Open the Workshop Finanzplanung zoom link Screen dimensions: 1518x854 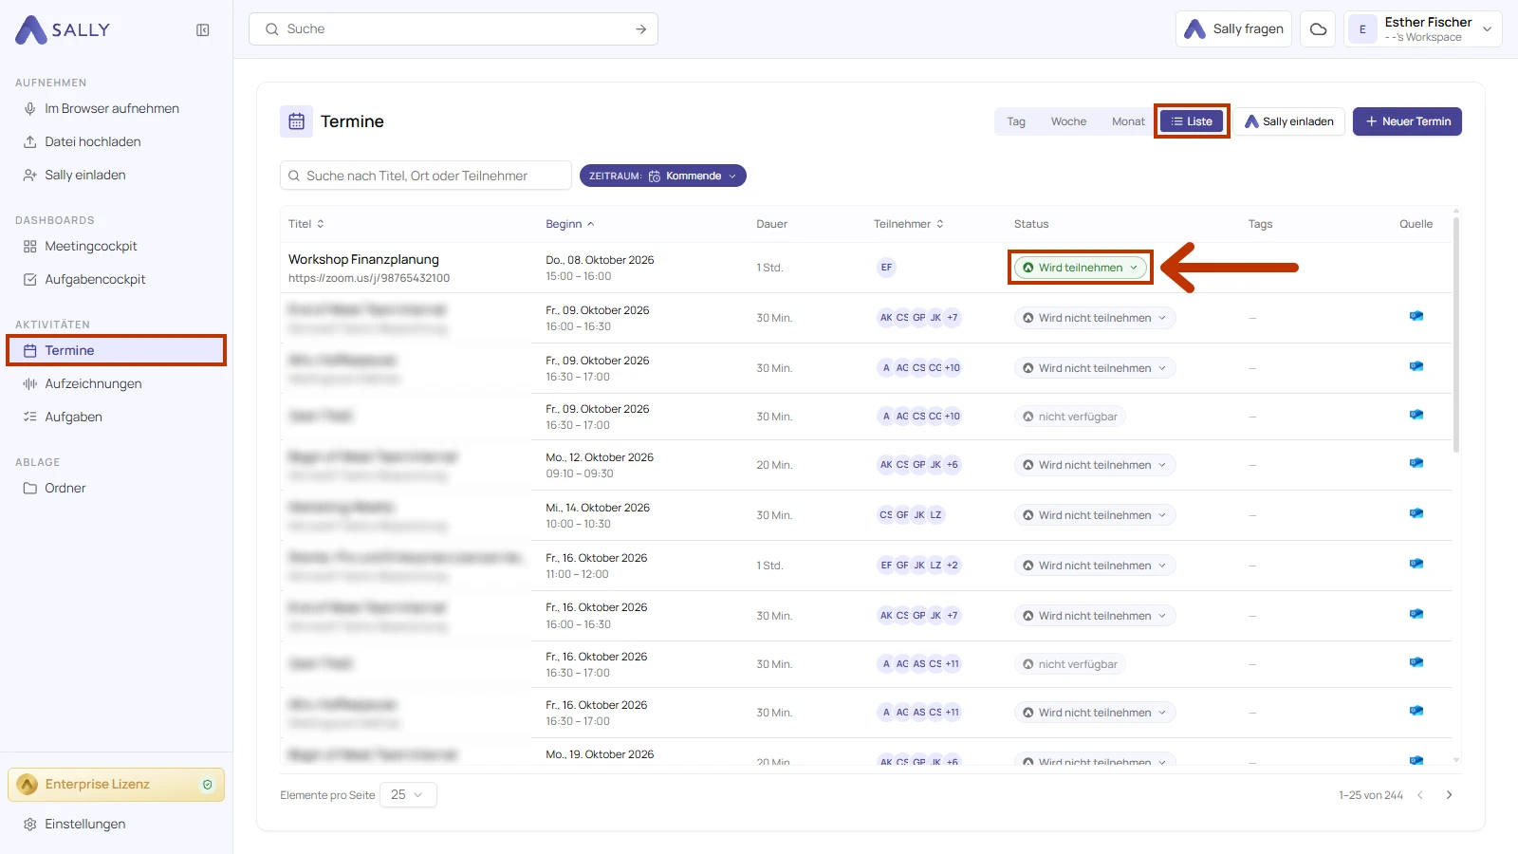pyautogui.click(x=369, y=279)
